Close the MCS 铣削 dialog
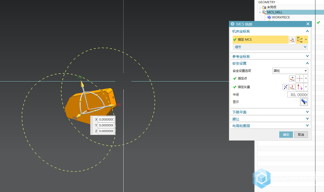 (308, 24)
